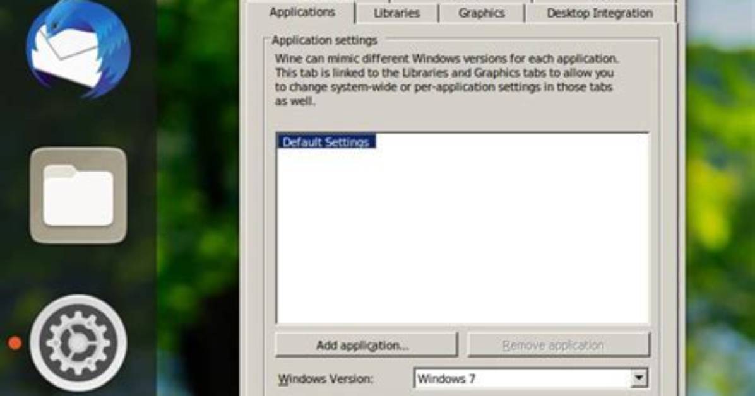
Task: Click the empty area of applications list
Action: point(462,241)
